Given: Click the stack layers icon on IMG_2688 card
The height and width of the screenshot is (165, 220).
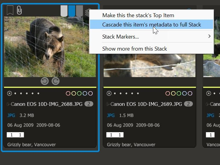Looking at the screenshot, I should (x=87, y=12).
